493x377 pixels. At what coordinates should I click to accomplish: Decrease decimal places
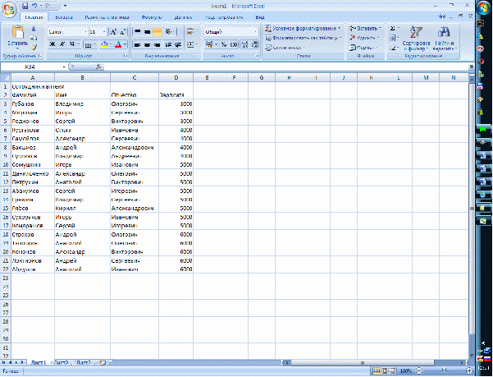tap(254, 44)
